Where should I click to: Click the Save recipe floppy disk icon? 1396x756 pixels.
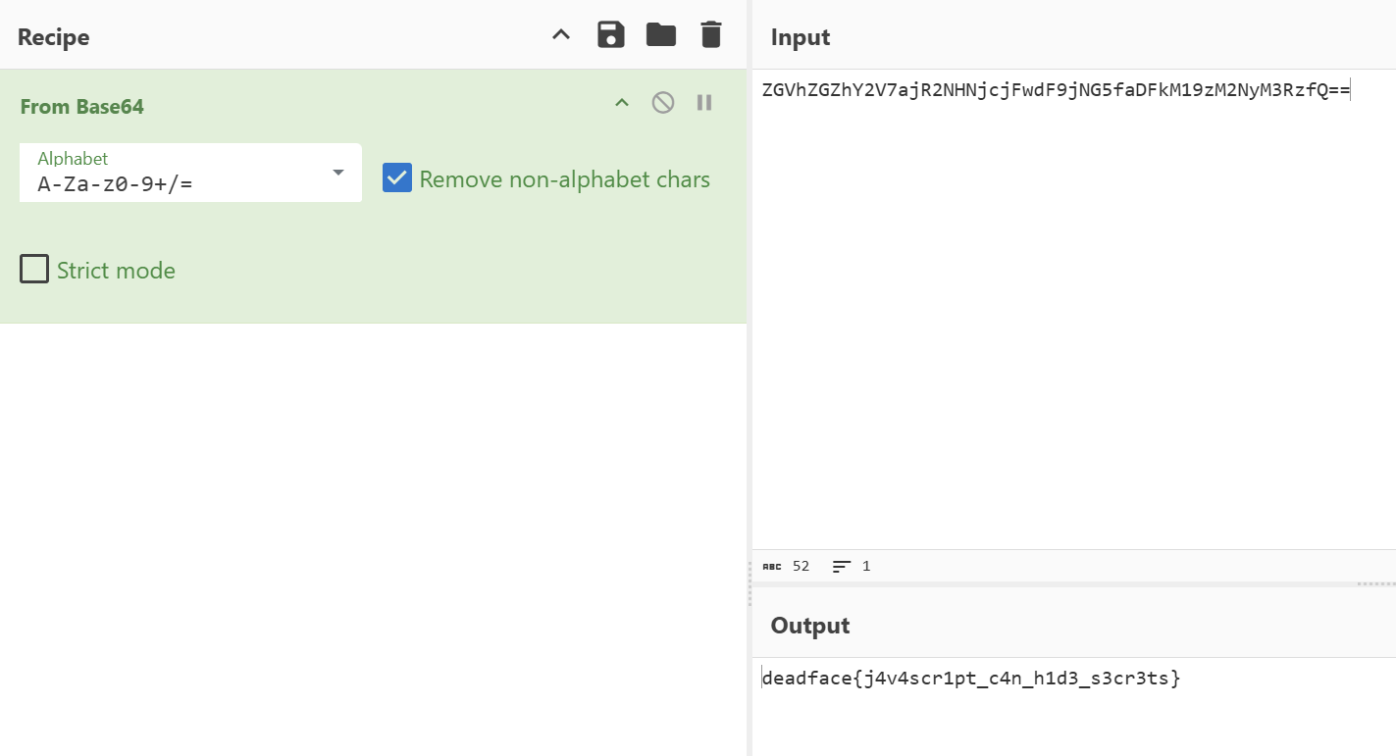(x=611, y=35)
